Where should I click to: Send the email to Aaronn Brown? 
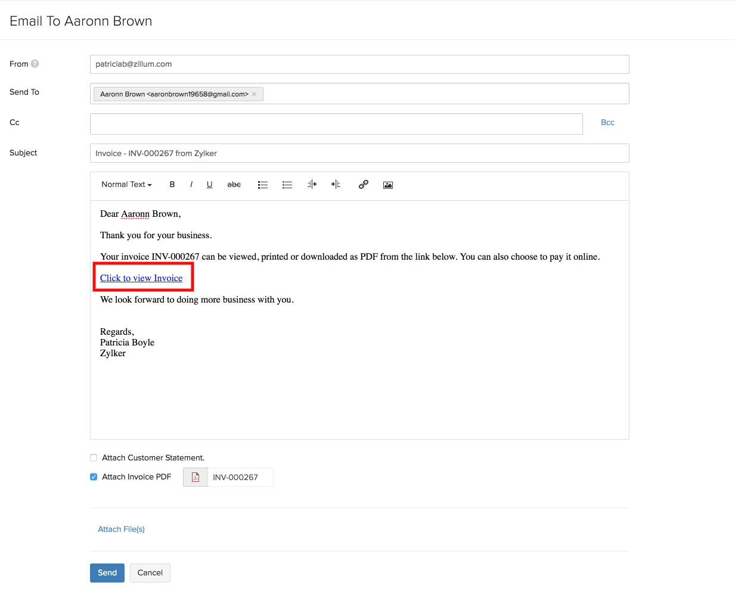click(x=107, y=572)
